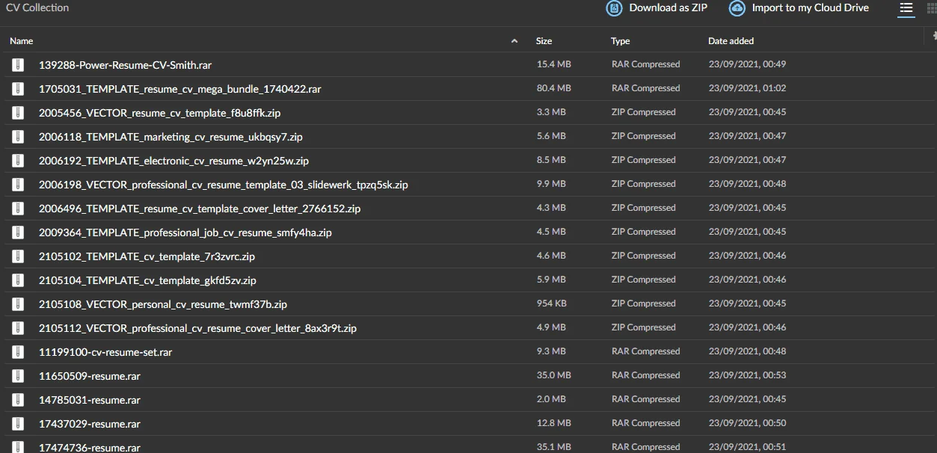937x453 pixels.
Task: Click the archive icon for 2006198_VECTOR_professional_cv_resume_template_03
Action: click(18, 185)
